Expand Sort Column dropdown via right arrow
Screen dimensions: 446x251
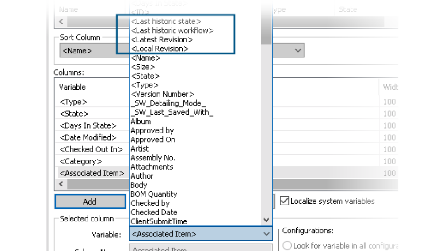(298, 51)
